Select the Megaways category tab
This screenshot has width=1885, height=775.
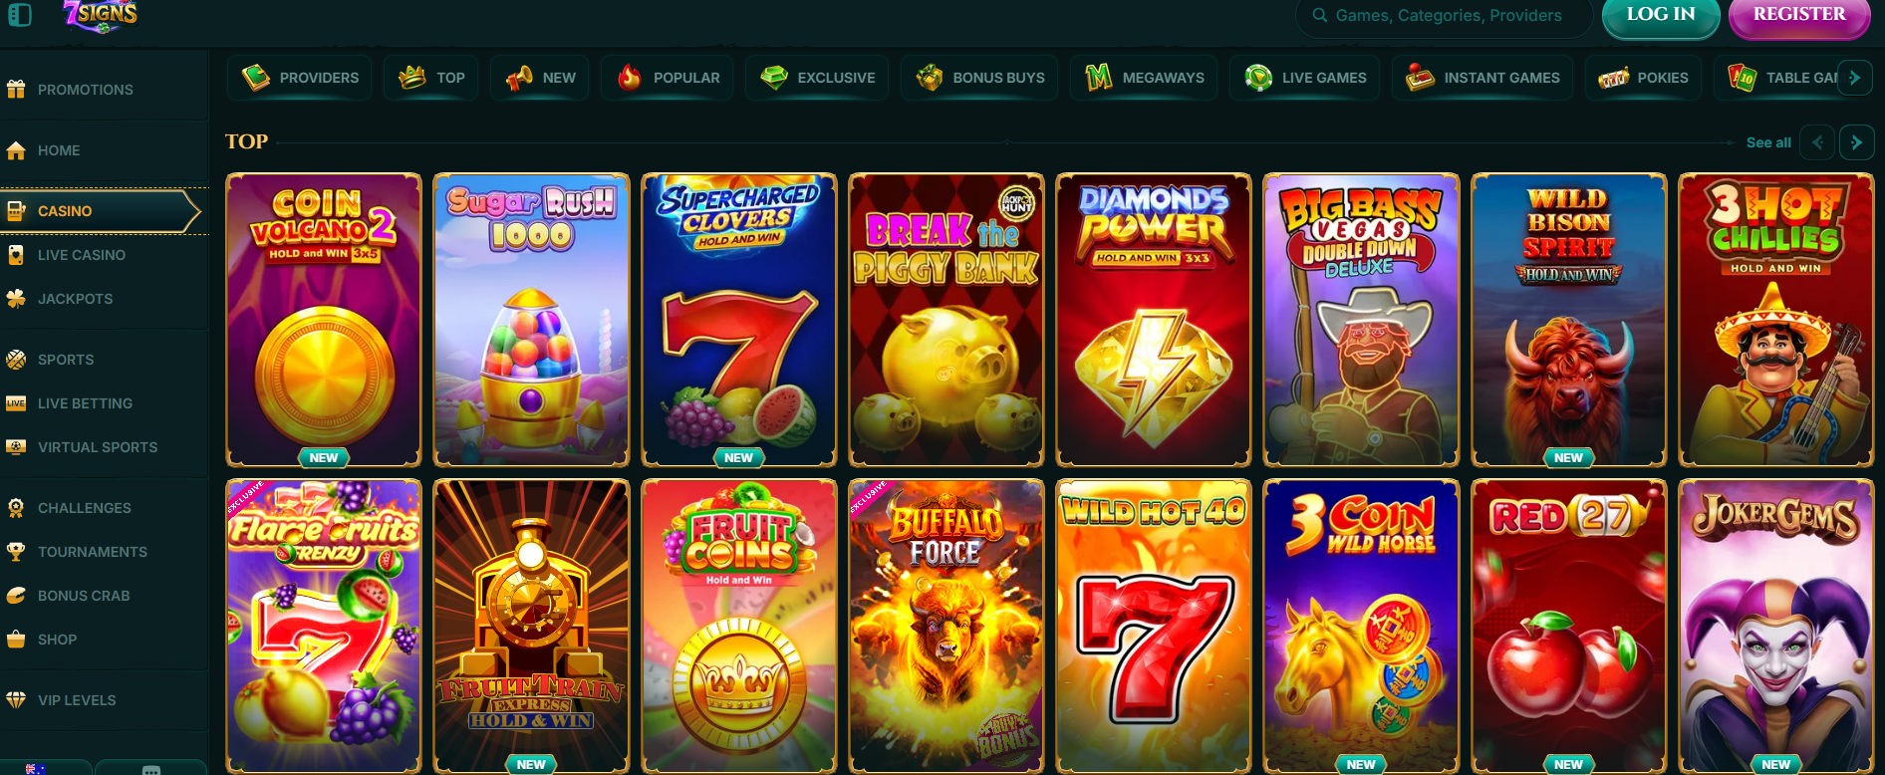[x=1144, y=78]
